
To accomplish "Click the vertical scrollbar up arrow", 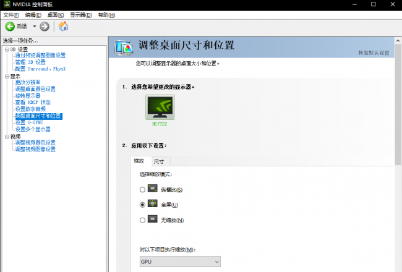I will tap(398, 41).
